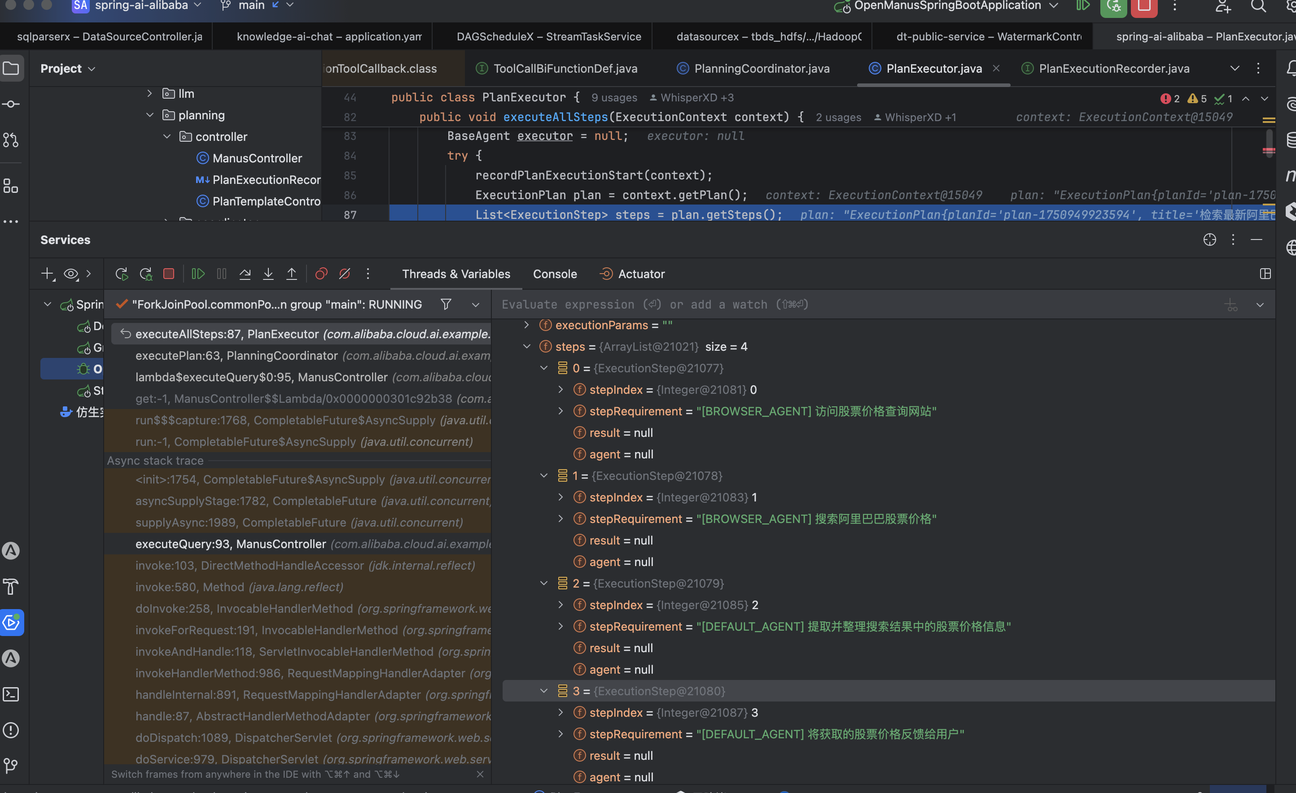Open ManusController in project tree
Viewport: 1296px width, 793px height.
click(257, 158)
